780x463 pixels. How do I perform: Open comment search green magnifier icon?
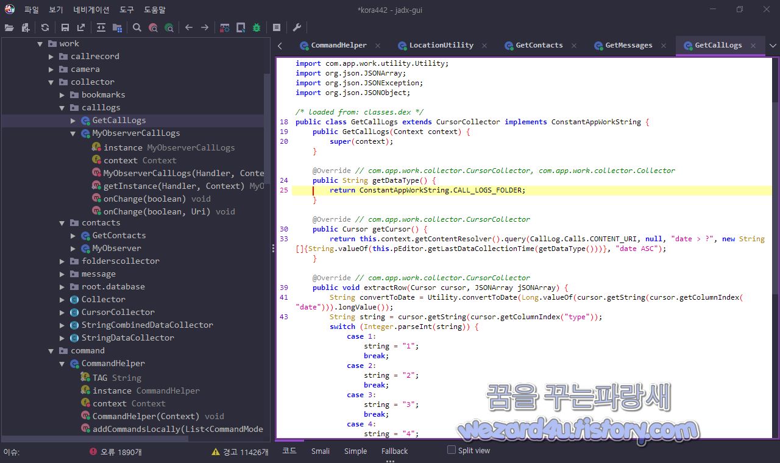(169, 27)
